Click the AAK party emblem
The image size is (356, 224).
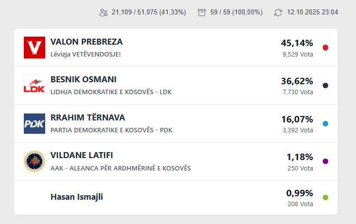pos(34,162)
